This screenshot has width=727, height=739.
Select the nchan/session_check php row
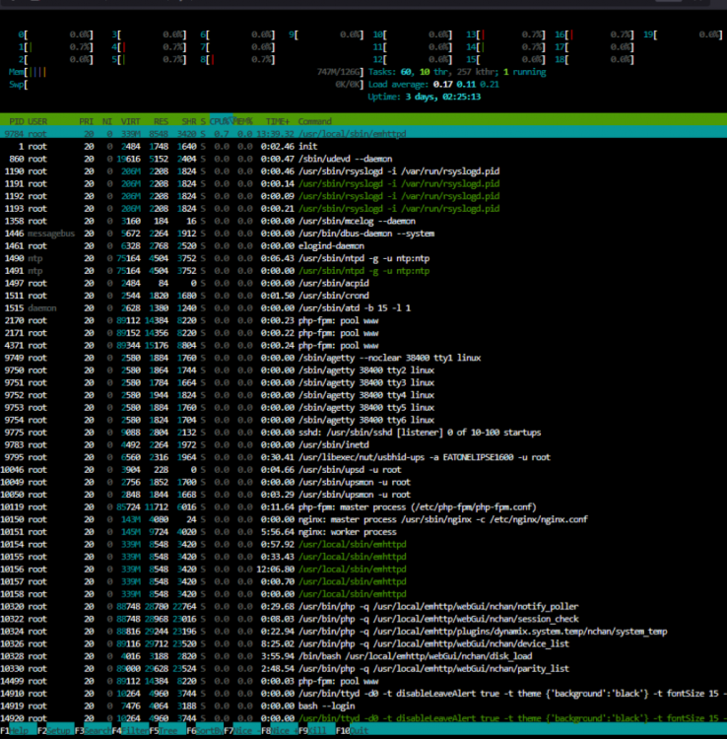click(x=363, y=619)
